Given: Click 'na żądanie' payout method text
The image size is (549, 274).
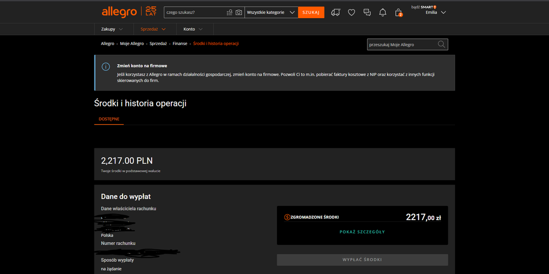Looking at the screenshot, I should [x=112, y=269].
